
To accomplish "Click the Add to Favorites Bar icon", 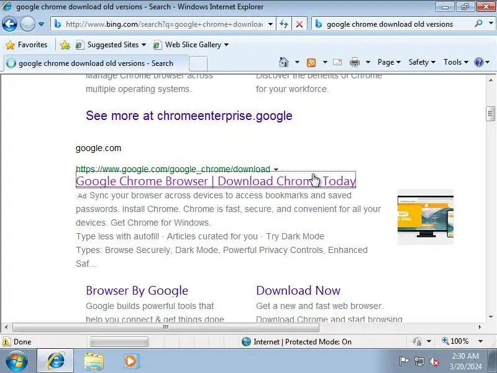I will pyautogui.click(x=65, y=45).
